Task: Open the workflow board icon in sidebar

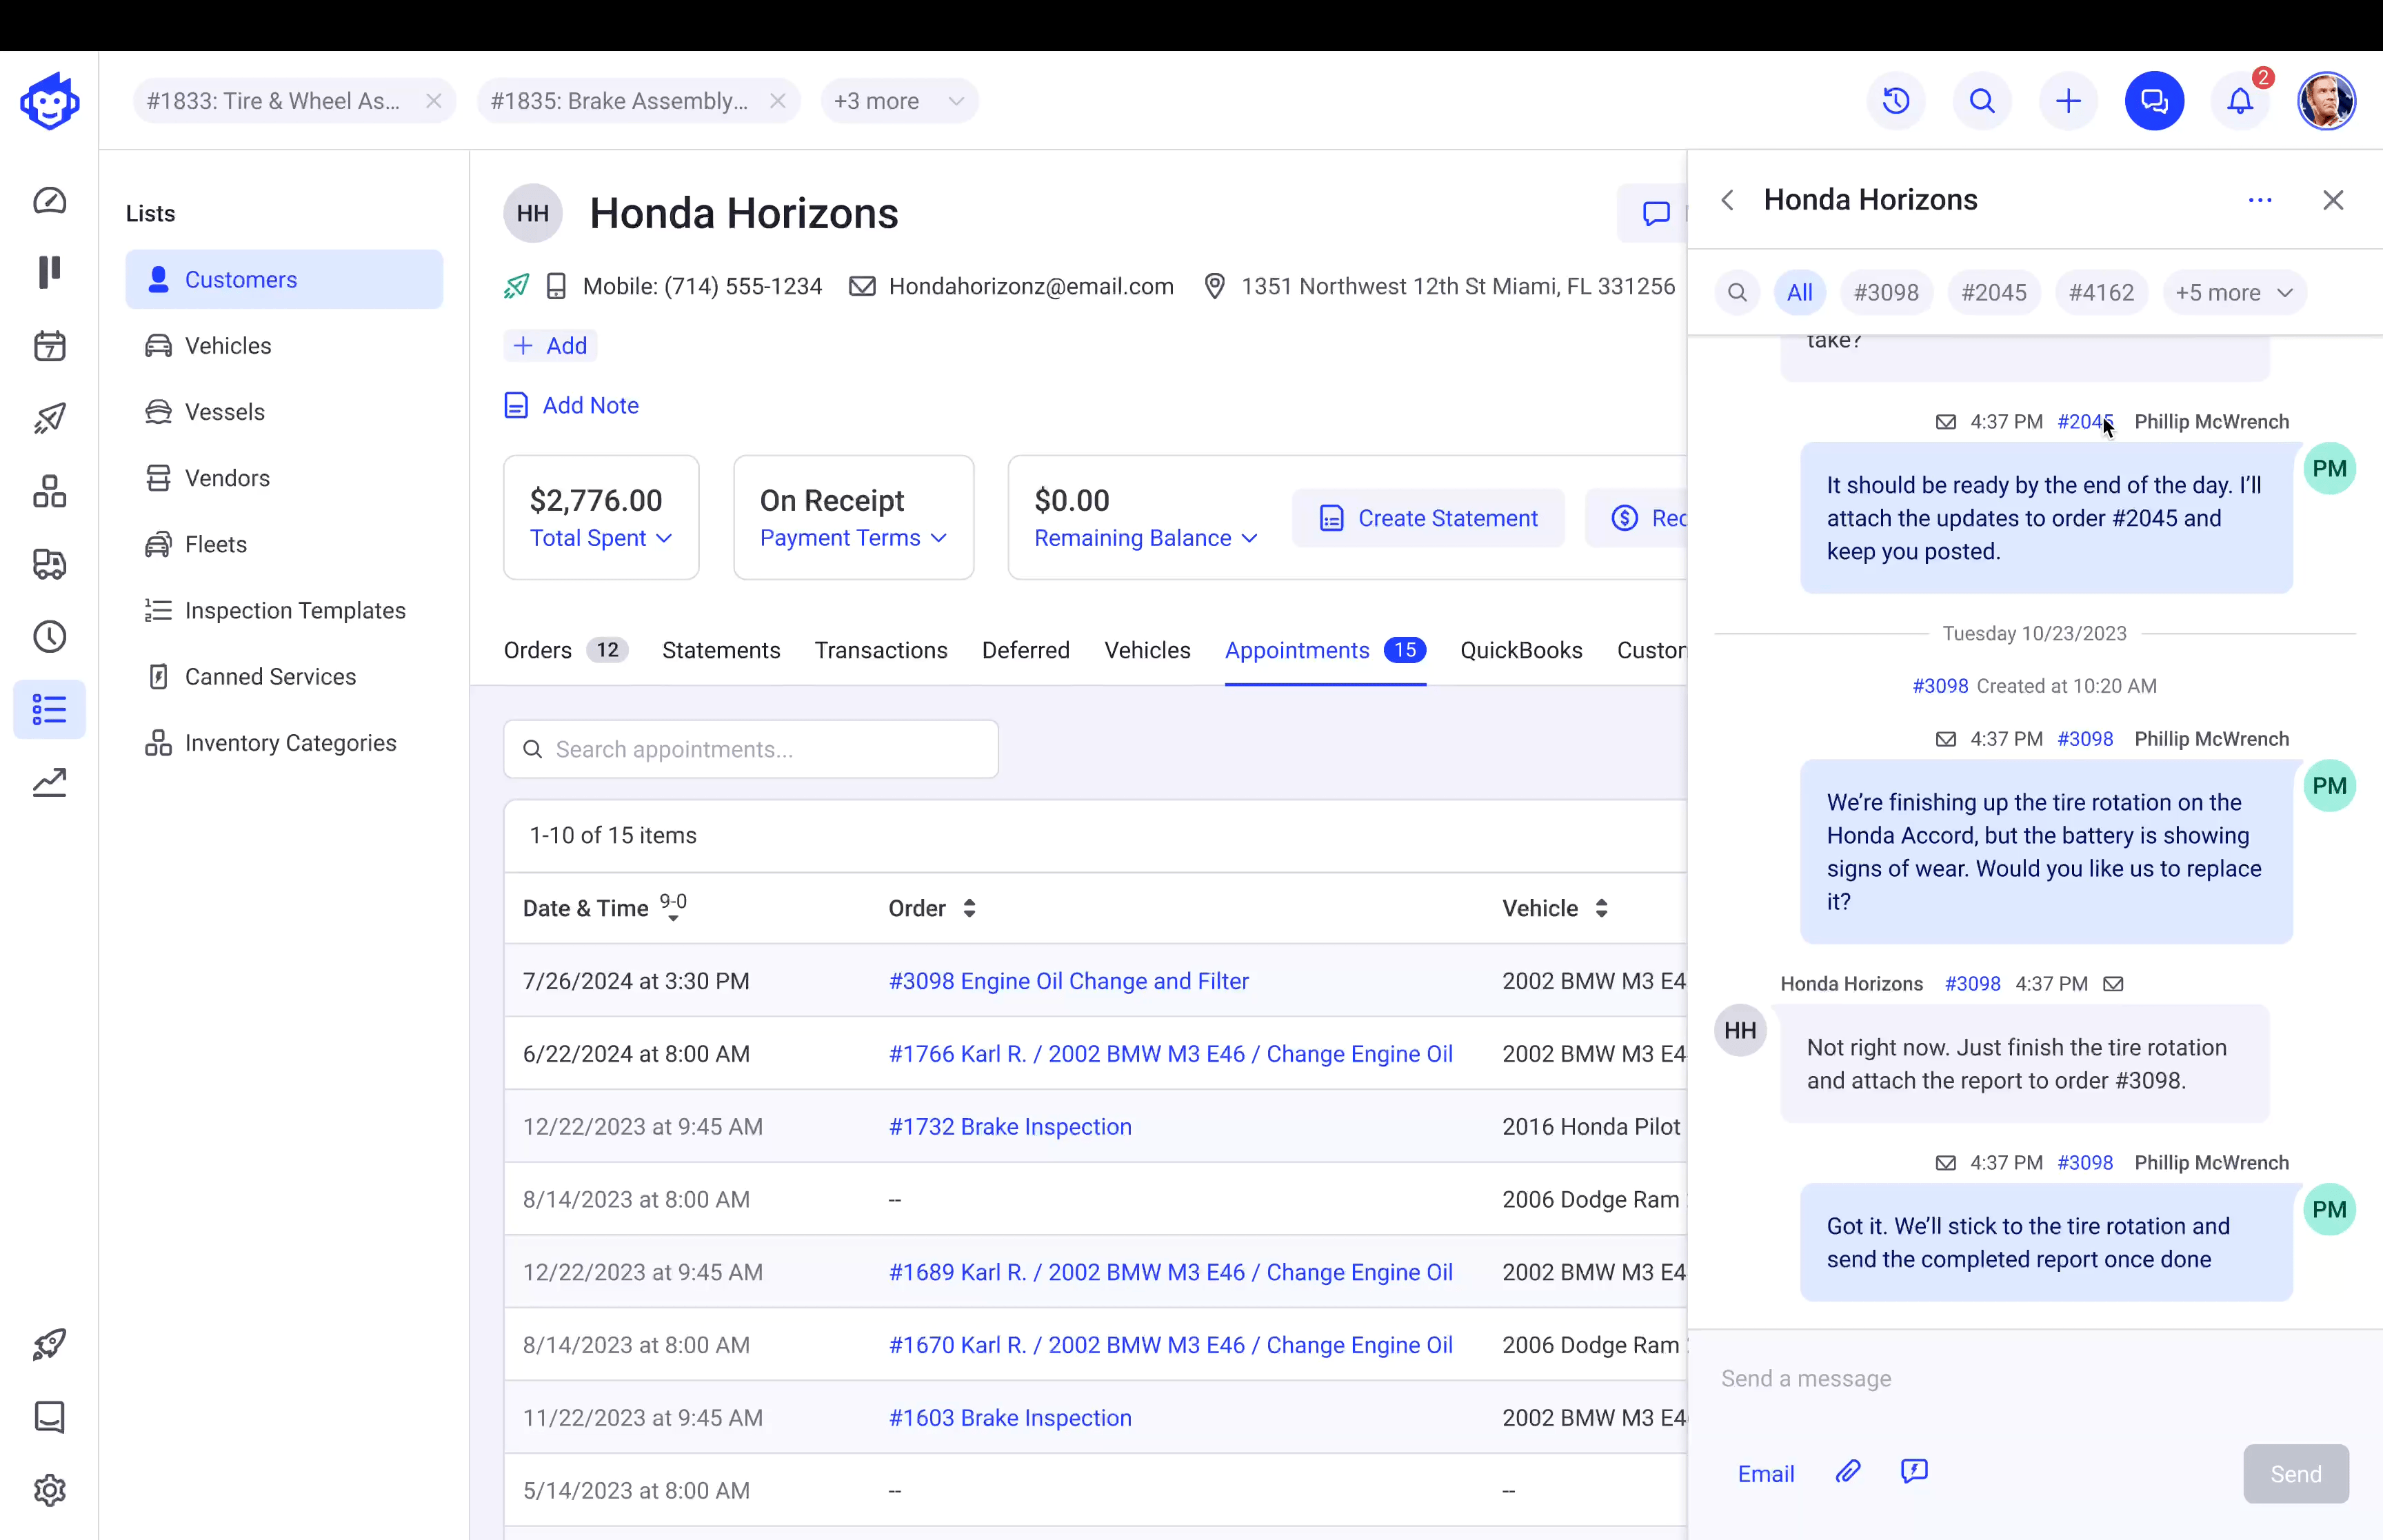Action: coord(49,272)
